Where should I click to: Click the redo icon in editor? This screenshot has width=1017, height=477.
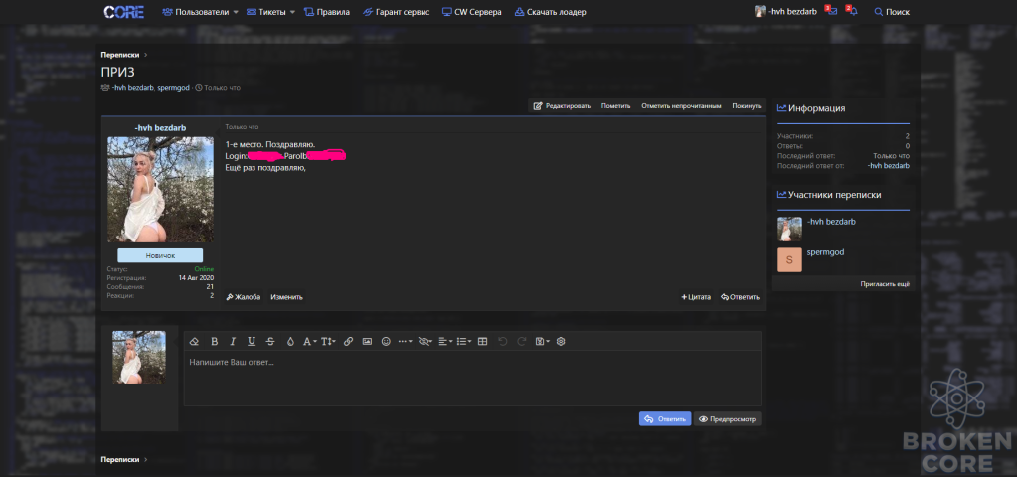(x=522, y=342)
